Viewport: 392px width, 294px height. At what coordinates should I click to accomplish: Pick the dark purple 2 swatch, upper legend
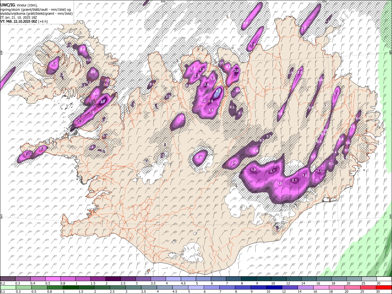pos(113,279)
